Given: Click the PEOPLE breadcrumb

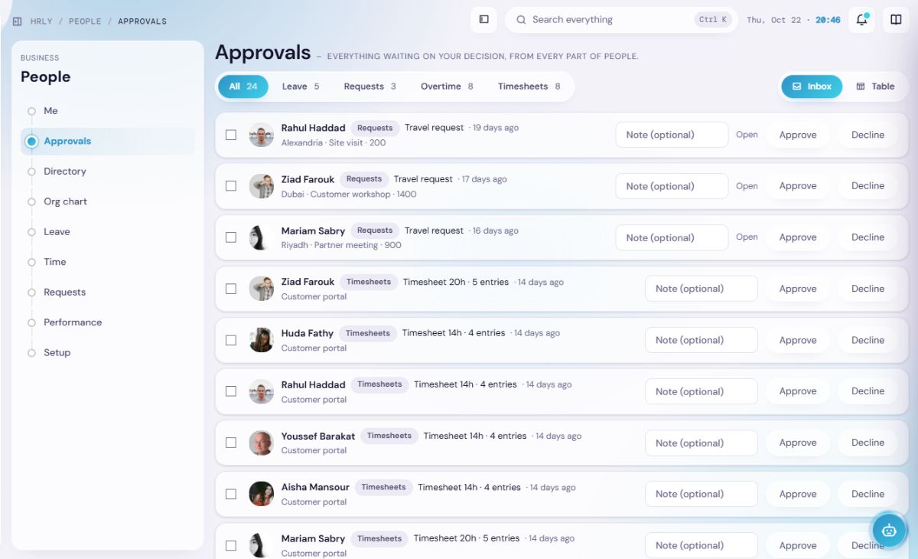Looking at the screenshot, I should (x=85, y=21).
